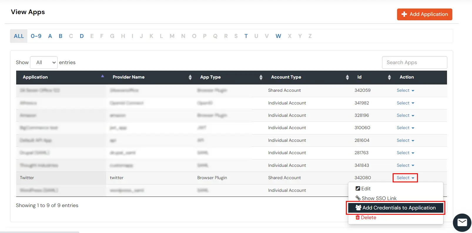Sort by Application column arrow
Viewport: 472px width, 233px height.
[103, 76]
